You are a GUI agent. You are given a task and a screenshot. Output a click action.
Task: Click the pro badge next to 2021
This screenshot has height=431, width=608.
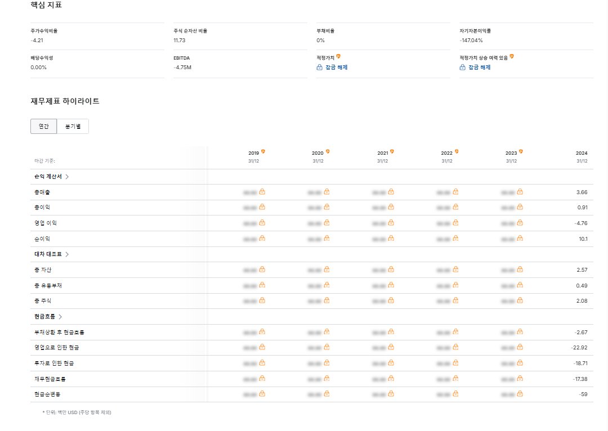click(392, 151)
